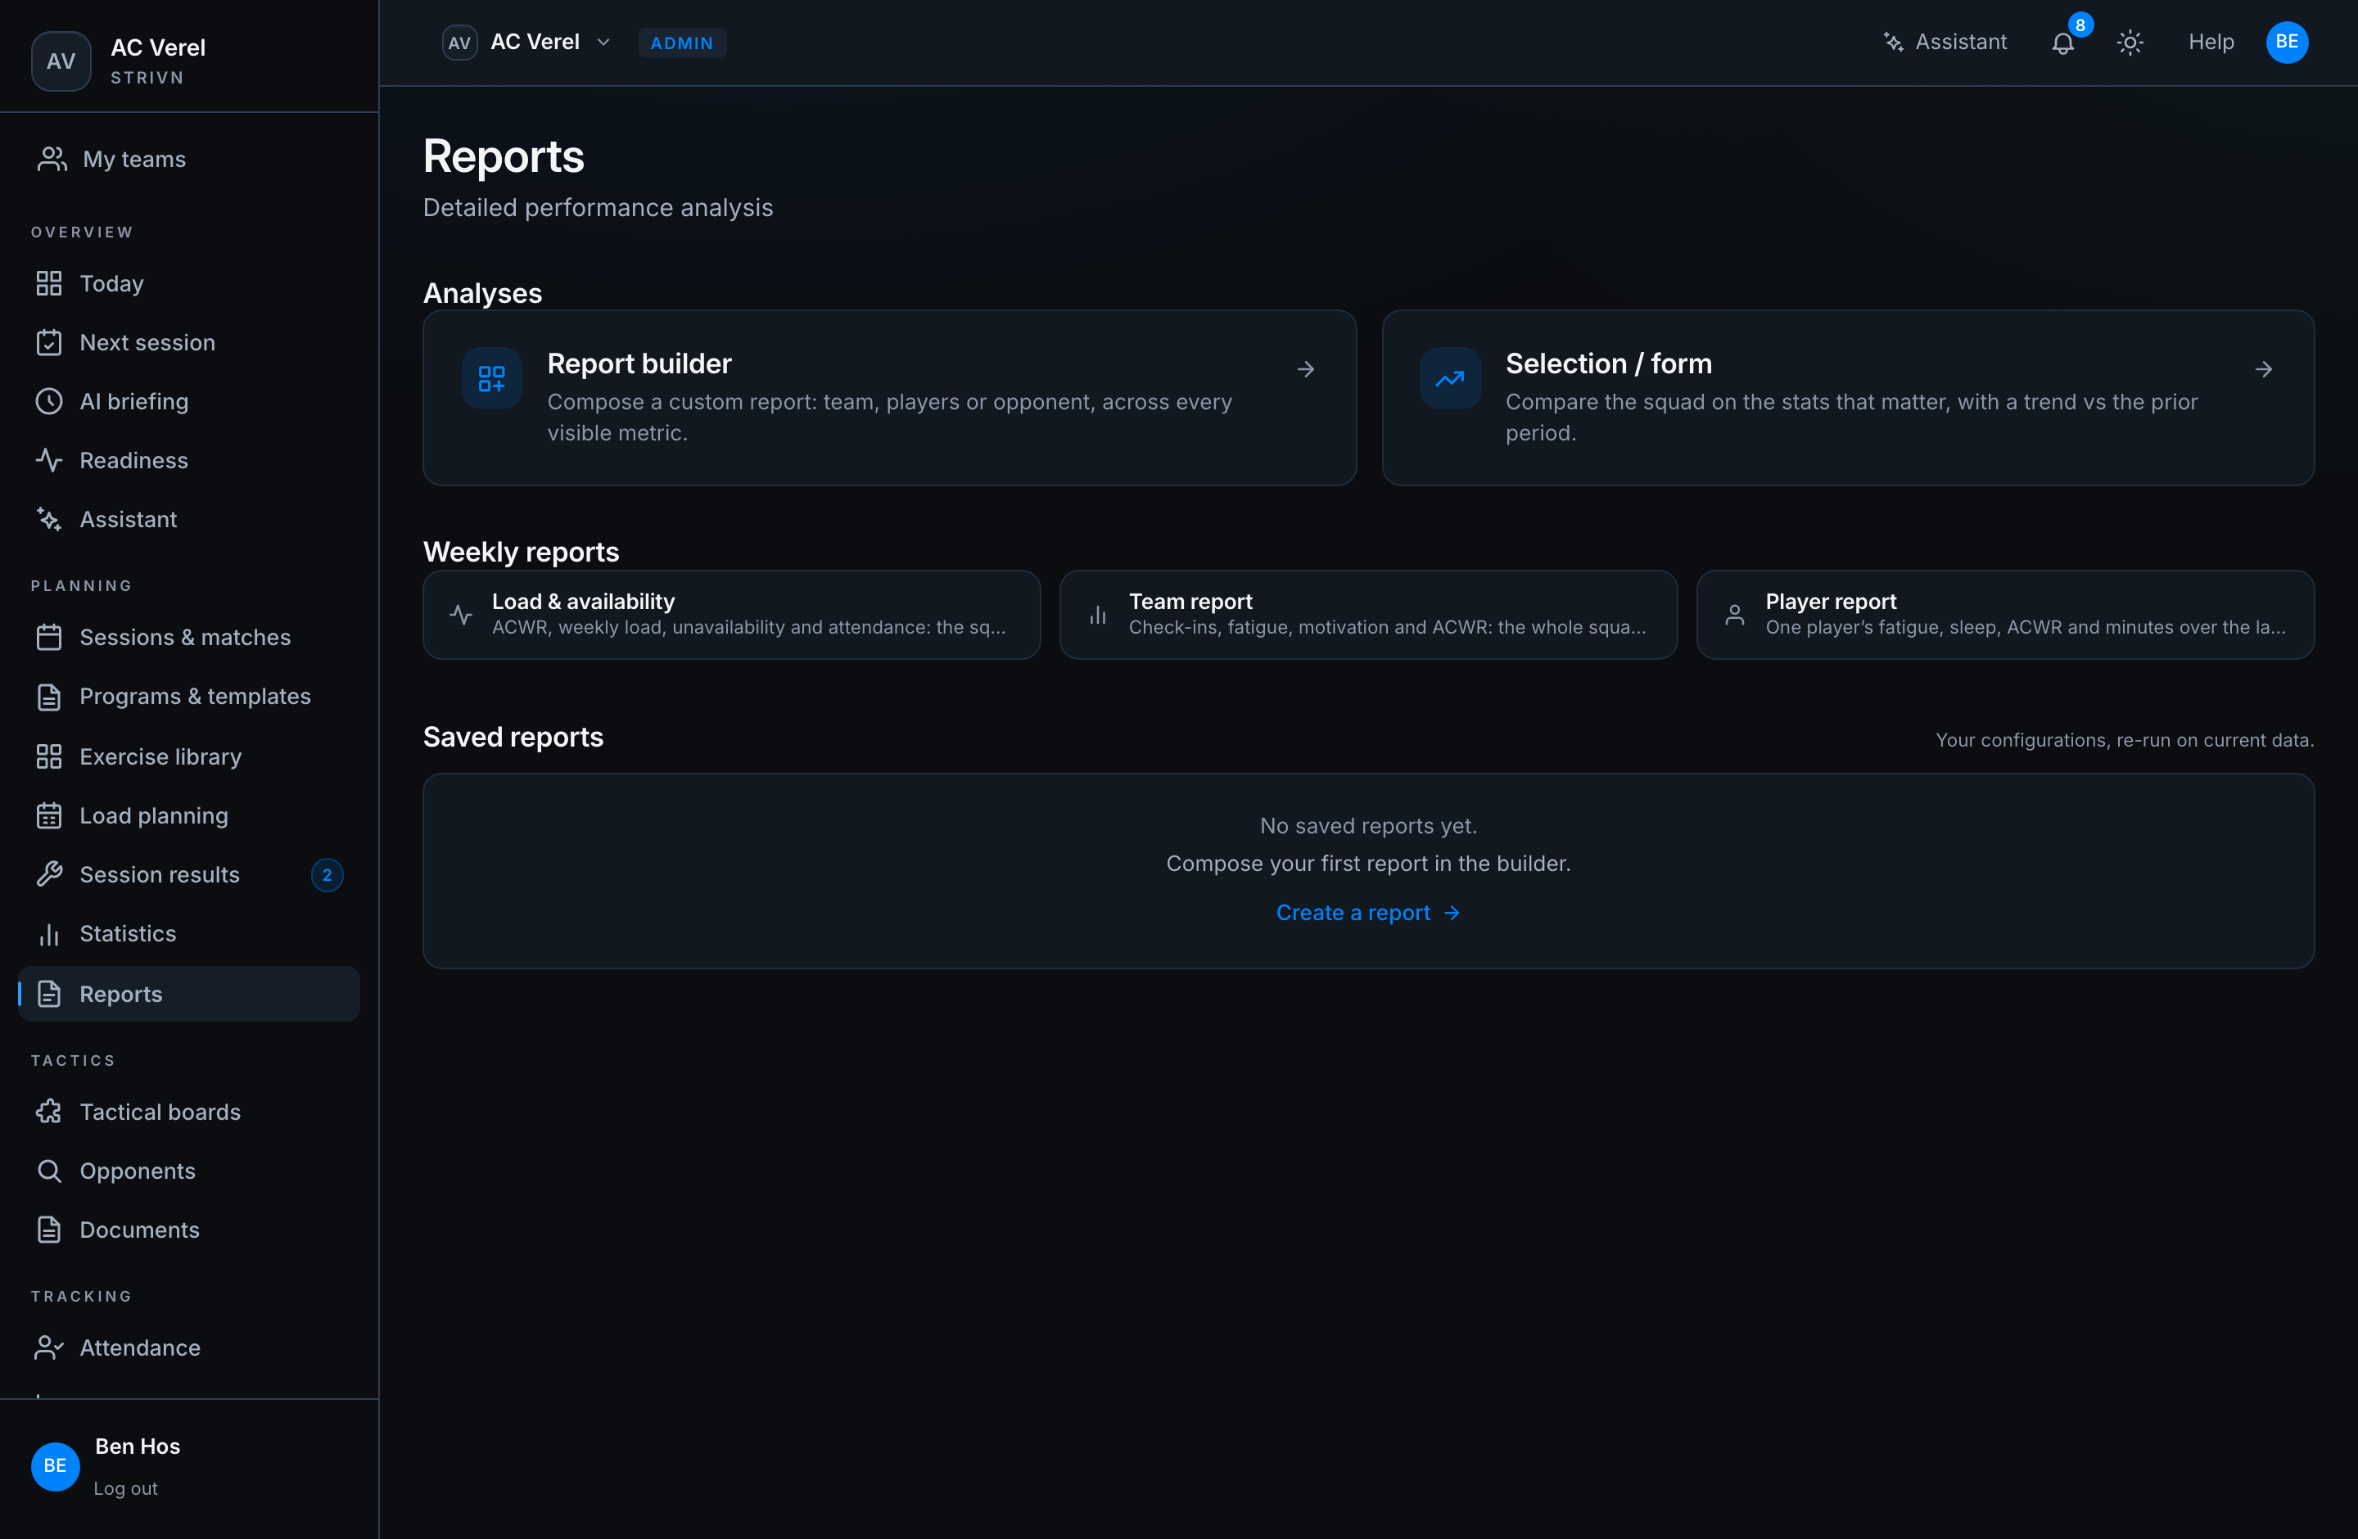This screenshot has height=1539, width=2358.
Task: Click Log out under Ben Hos
Action: tap(124, 1488)
